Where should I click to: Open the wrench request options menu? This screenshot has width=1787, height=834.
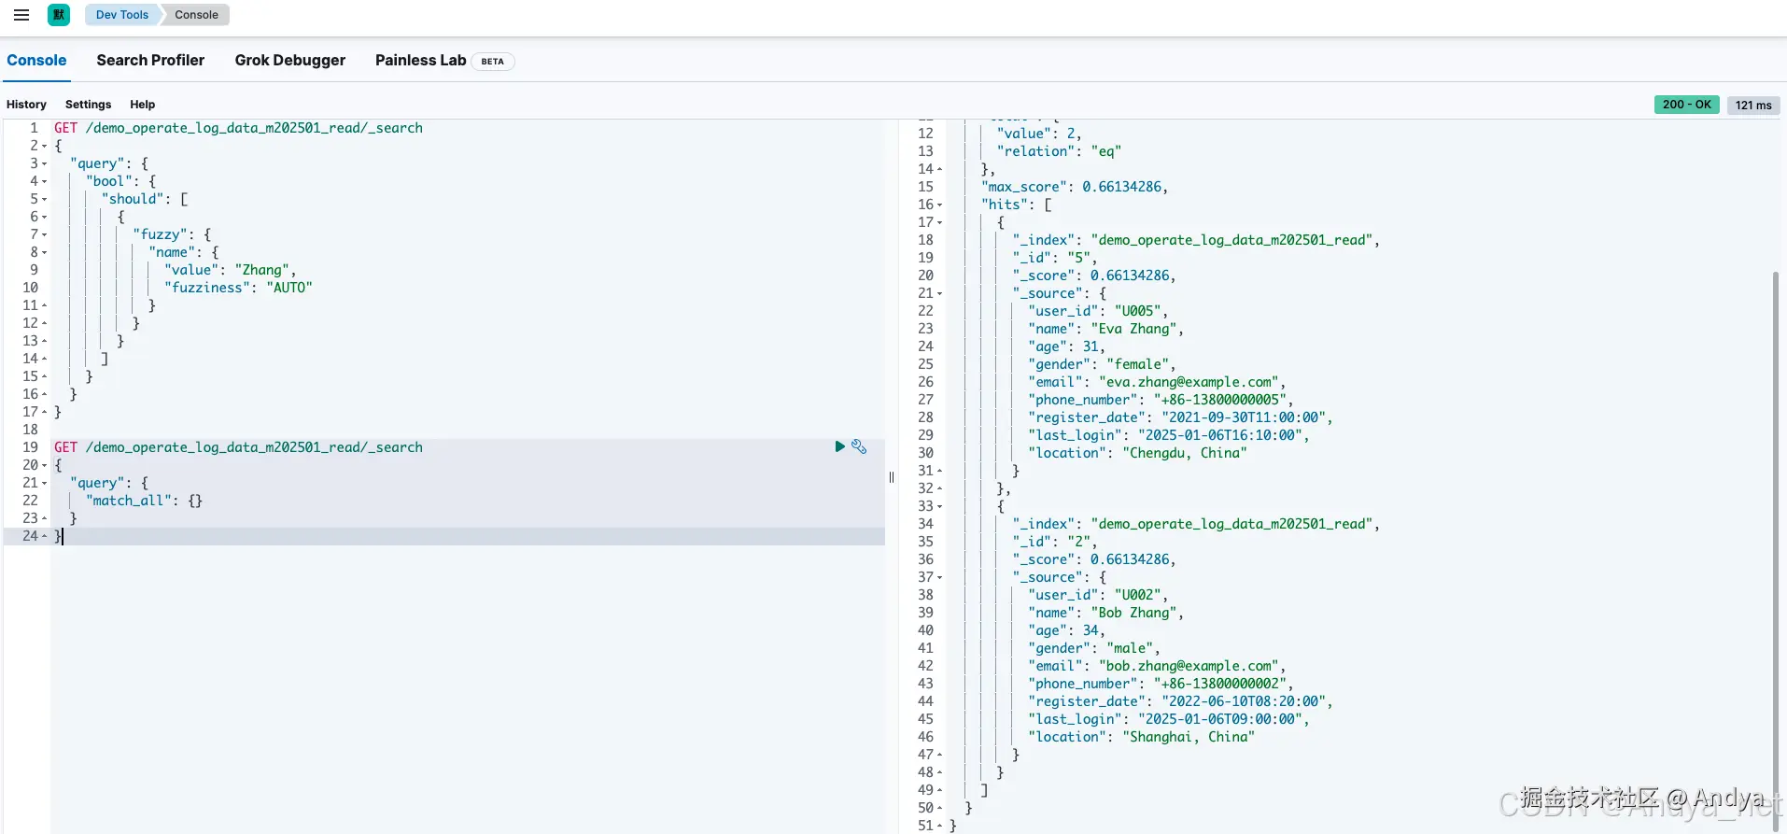(859, 447)
